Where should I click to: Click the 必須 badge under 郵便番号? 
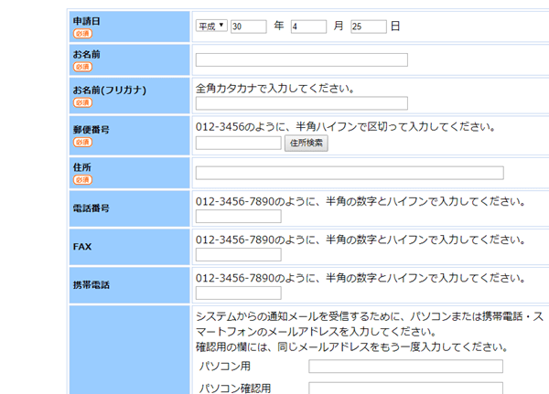click(82, 143)
